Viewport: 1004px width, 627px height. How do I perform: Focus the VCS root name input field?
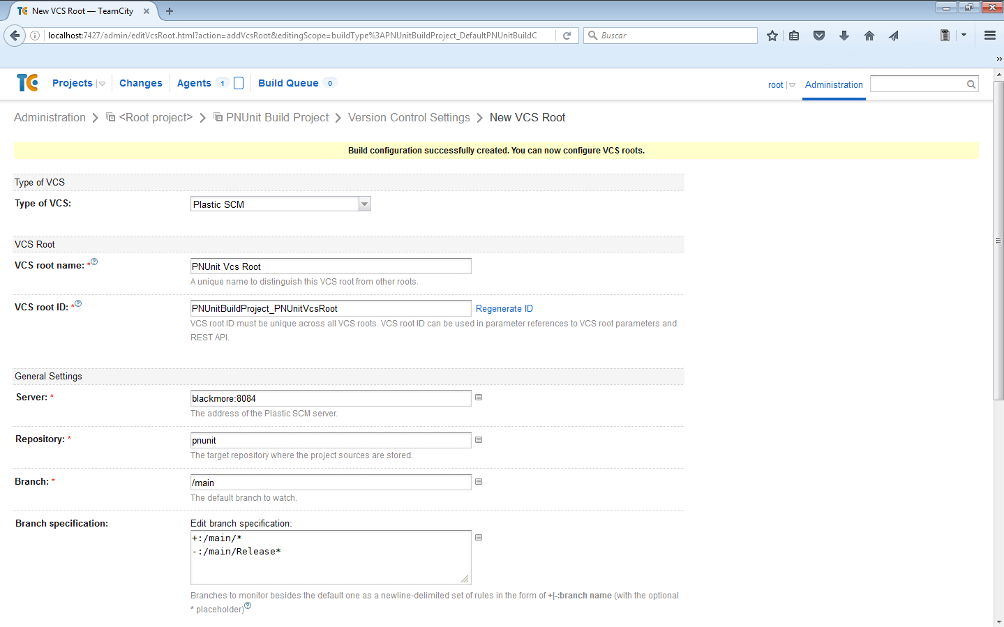(x=331, y=266)
